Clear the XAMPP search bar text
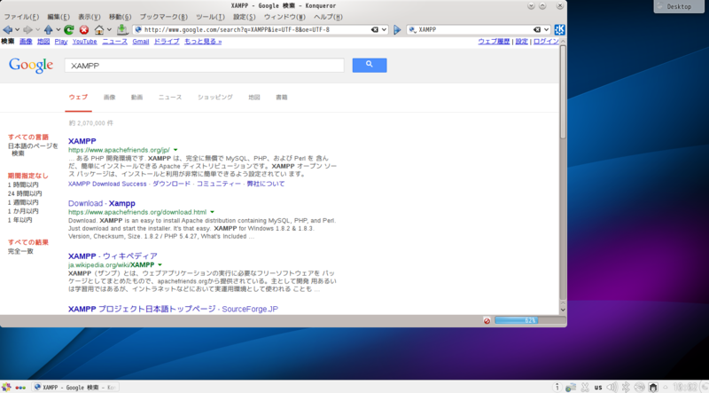Viewport: 709px width, 393px height. click(537, 30)
